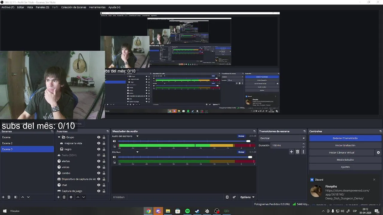Hide the Grupo source eye
The width and height of the screenshot is (383, 215).
[99, 137]
